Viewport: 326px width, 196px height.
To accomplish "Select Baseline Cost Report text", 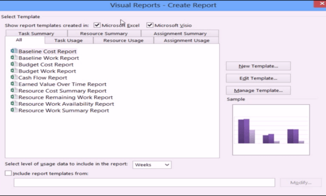I will [48, 52].
